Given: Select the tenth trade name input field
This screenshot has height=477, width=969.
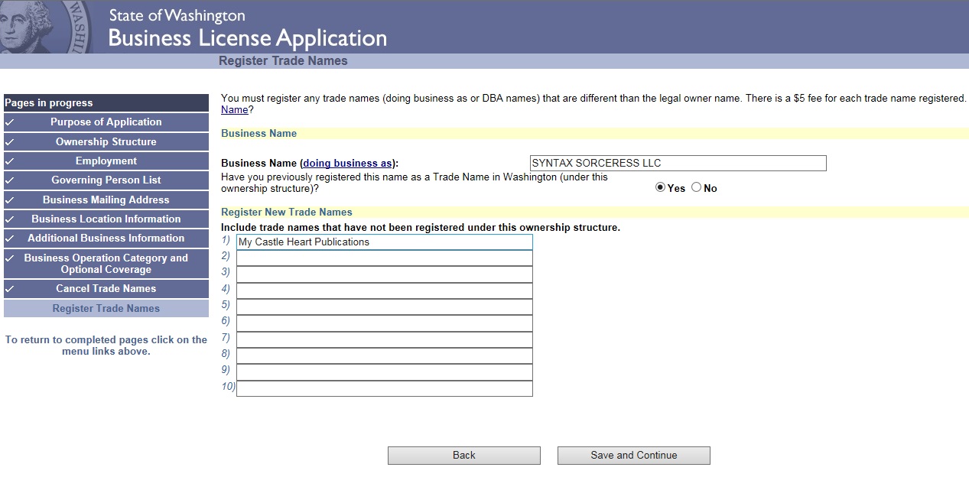Looking at the screenshot, I should 384,389.
